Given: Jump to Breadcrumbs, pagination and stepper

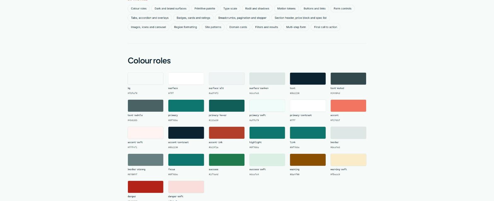Looking at the screenshot, I should tap(242, 18).
